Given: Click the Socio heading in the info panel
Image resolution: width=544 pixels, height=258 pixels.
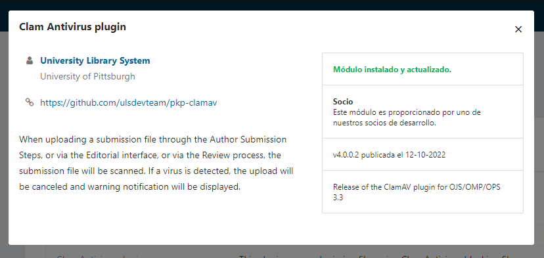Looking at the screenshot, I should pos(343,102).
